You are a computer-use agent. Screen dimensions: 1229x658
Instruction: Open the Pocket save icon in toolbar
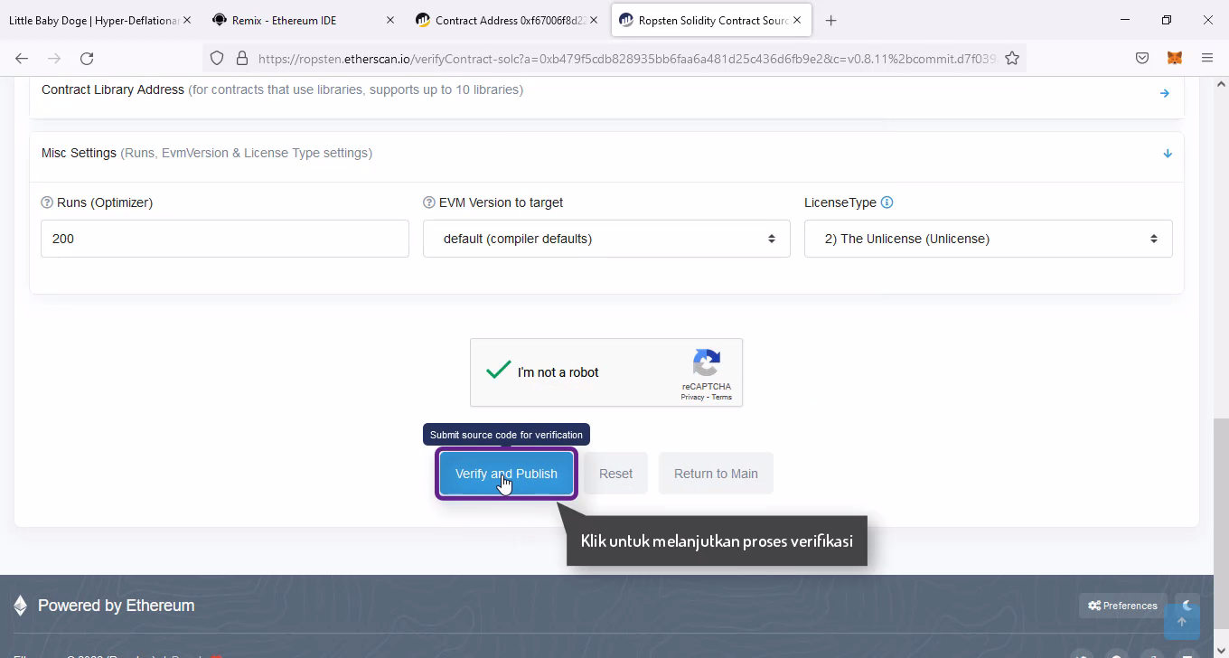click(x=1142, y=58)
